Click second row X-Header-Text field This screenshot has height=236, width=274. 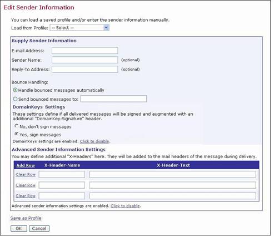[x=173, y=185]
